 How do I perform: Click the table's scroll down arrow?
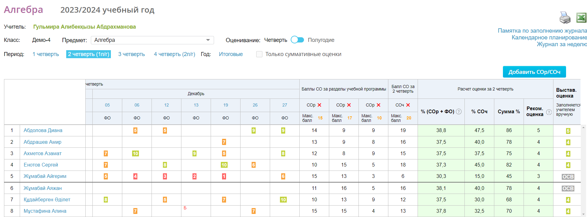click(583, 214)
